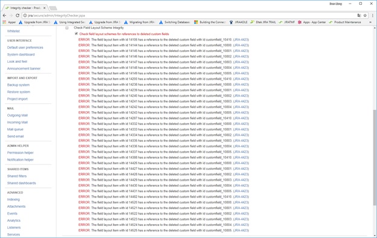Open the Apps bookmarks shortcut

(x=9, y=22)
